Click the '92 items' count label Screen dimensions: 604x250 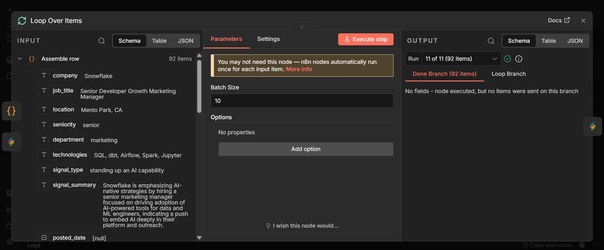(x=180, y=59)
